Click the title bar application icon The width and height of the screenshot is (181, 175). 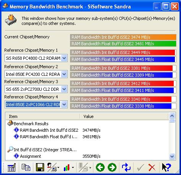5,6
